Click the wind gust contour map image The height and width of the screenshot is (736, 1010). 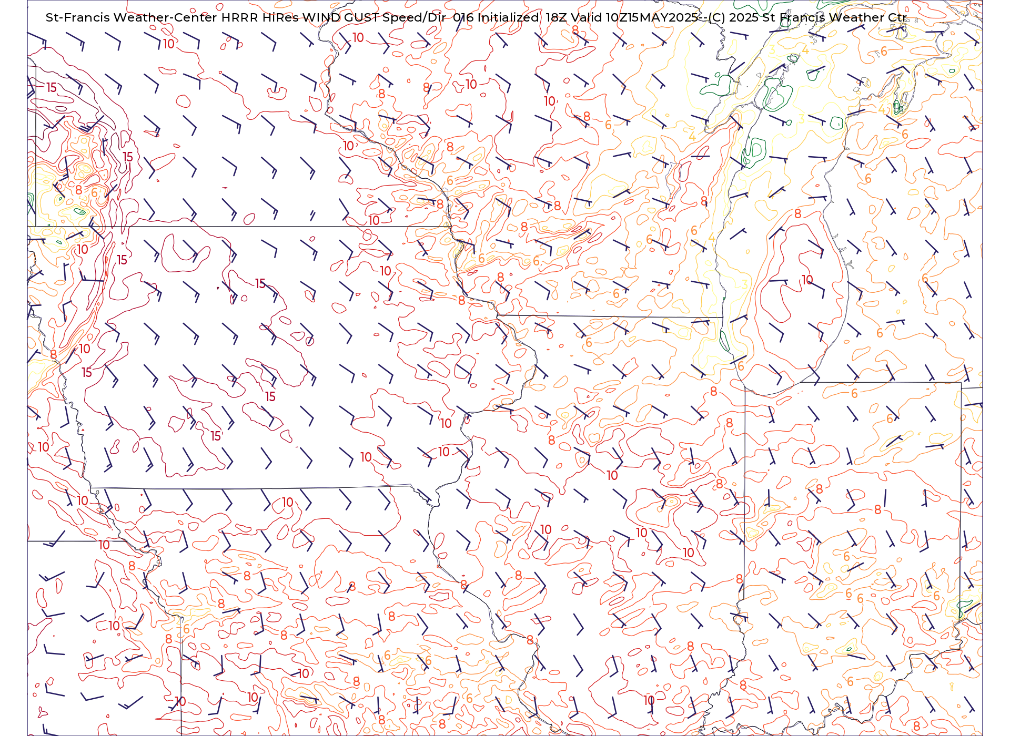505,368
